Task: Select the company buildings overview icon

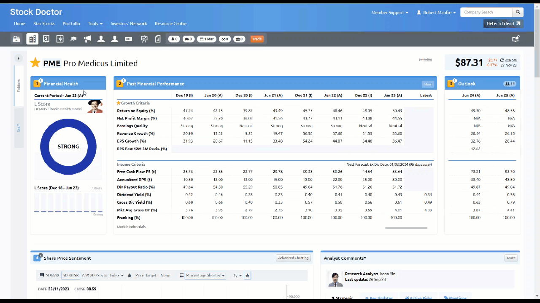Action: [x=32, y=39]
